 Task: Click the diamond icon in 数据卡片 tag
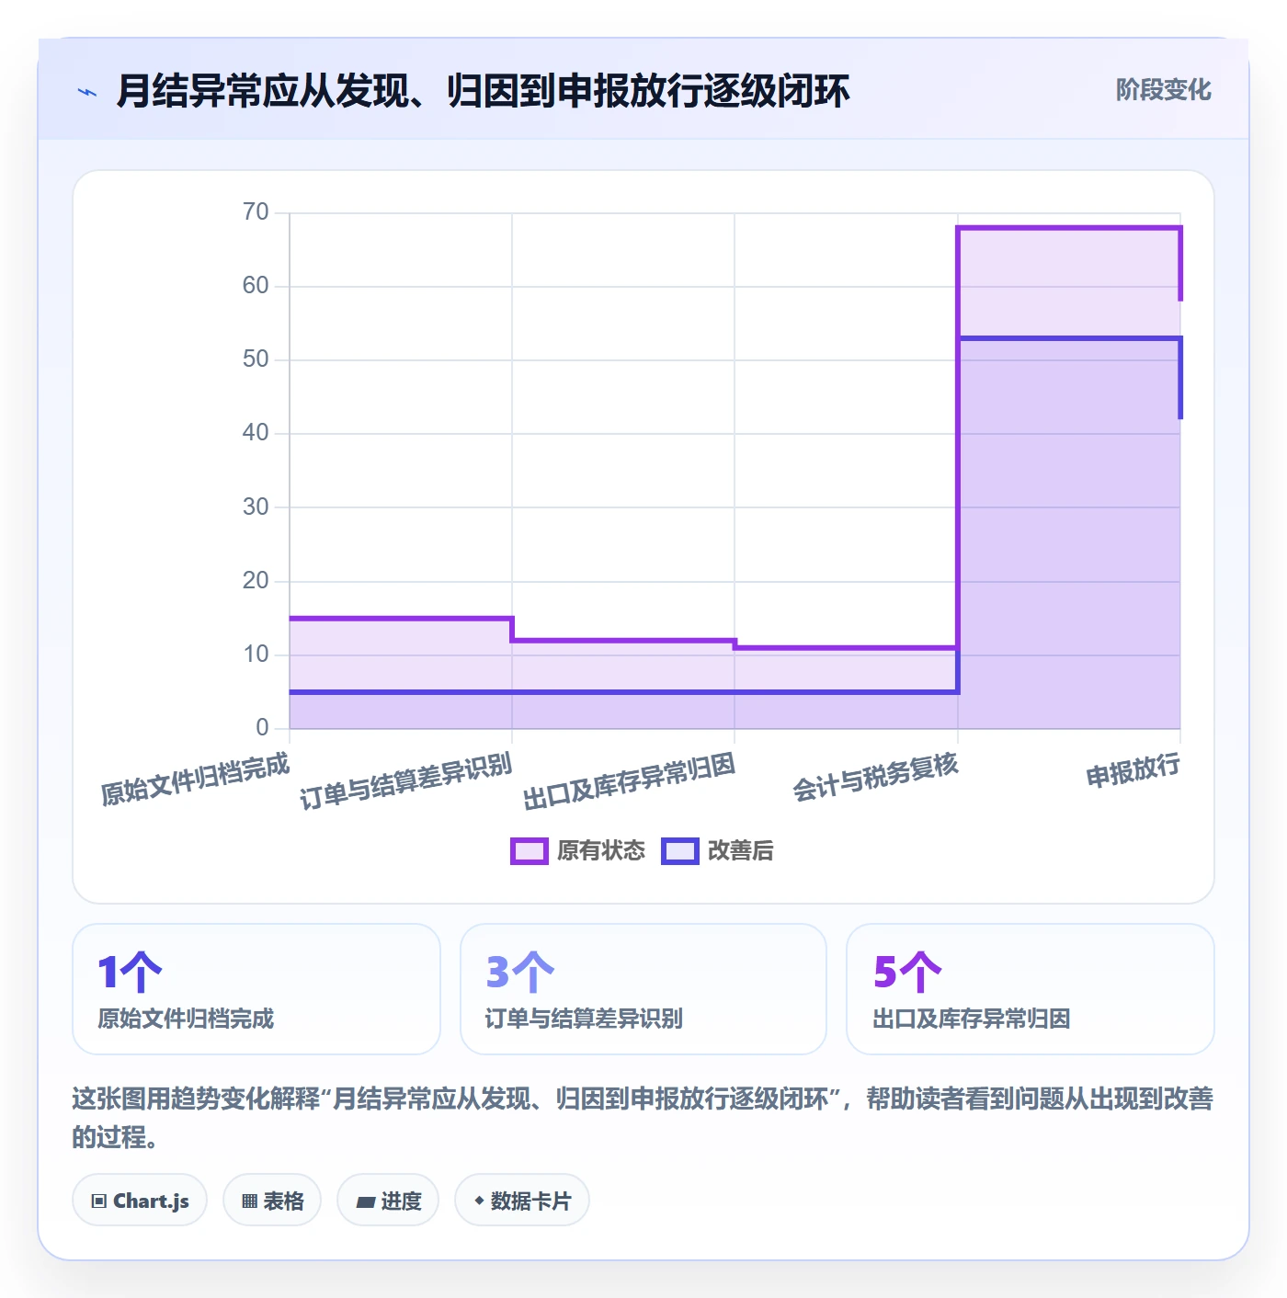(479, 1201)
